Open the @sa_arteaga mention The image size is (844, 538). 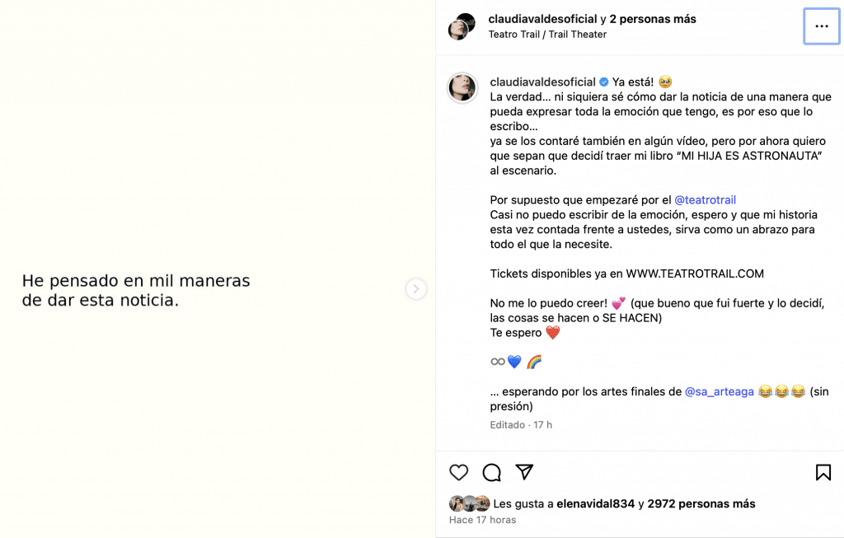(719, 391)
